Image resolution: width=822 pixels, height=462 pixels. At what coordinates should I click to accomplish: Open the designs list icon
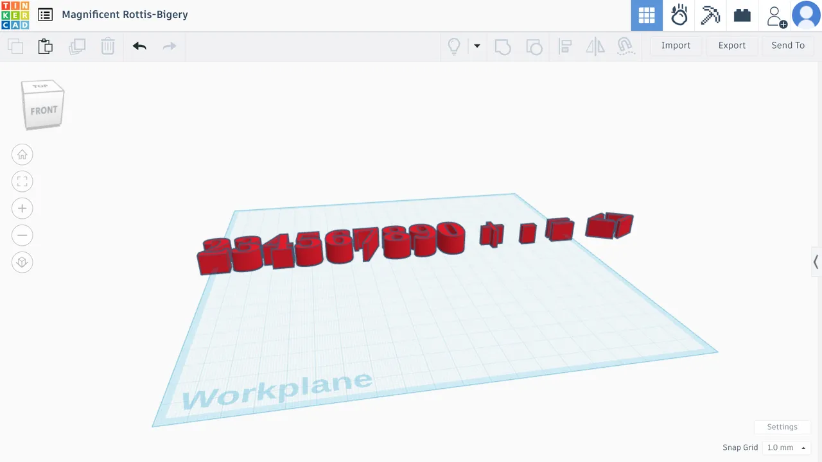[x=45, y=14]
